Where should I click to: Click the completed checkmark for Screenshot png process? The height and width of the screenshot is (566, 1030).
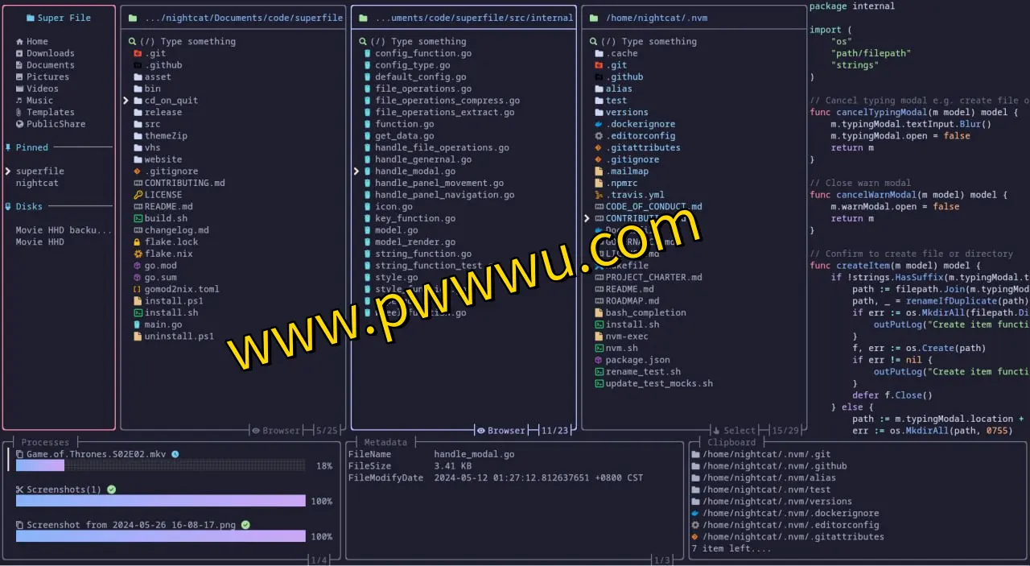[x=245, y=525]
